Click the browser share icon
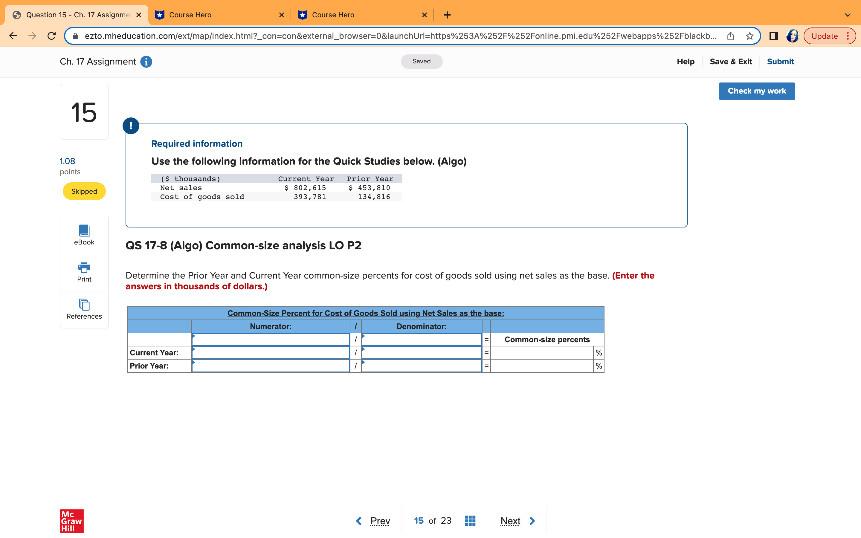The width and height of the screenshot is (861, 538). [730, 36]
